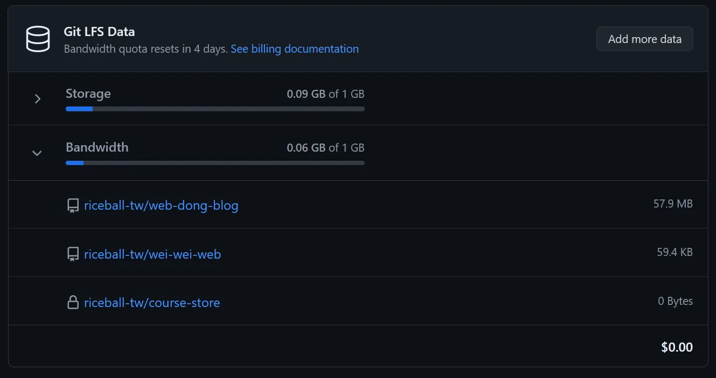716x378 pixels.
Task: Open the riceball-tw/course-store repository link
Action: [152, 303]
